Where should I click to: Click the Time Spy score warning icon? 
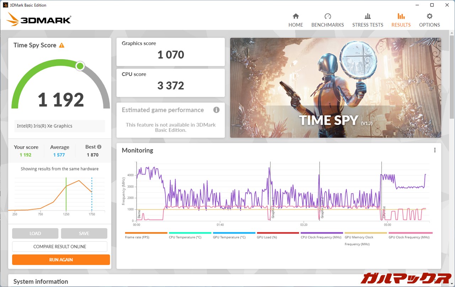pyautogui.click(x=62, y=45)
